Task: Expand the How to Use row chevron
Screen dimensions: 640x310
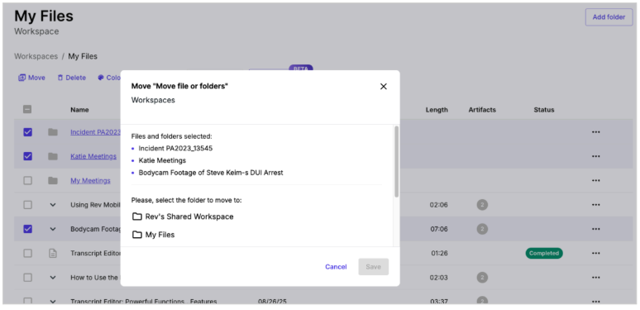Action: point(53,278)
